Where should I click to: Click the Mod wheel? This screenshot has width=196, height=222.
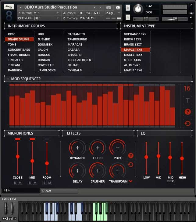[x=12, y=208]
